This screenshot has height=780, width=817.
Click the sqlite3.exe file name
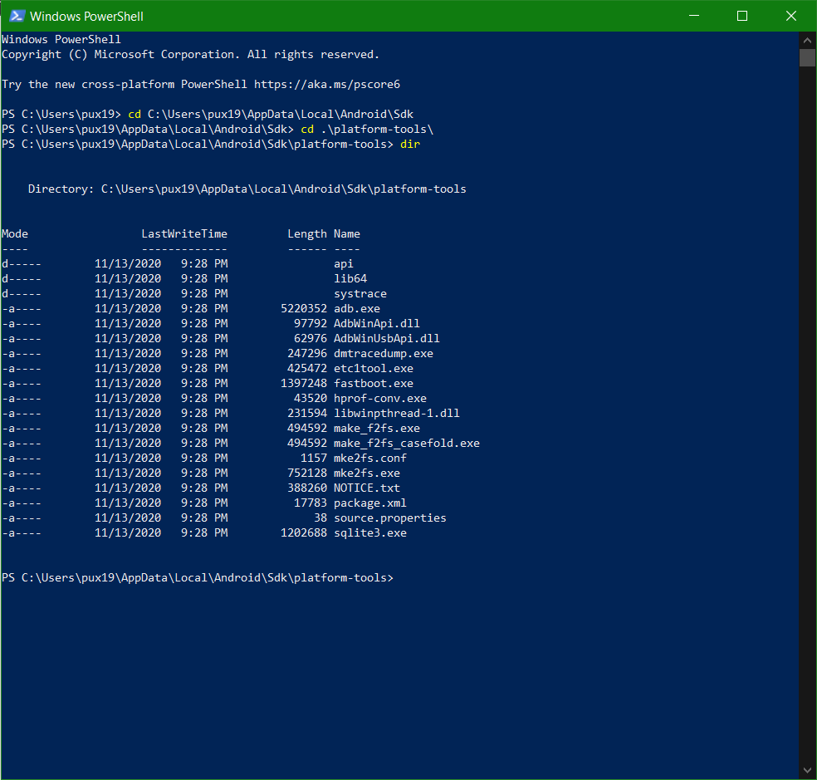pyautogui.click(x=370, y=532)
